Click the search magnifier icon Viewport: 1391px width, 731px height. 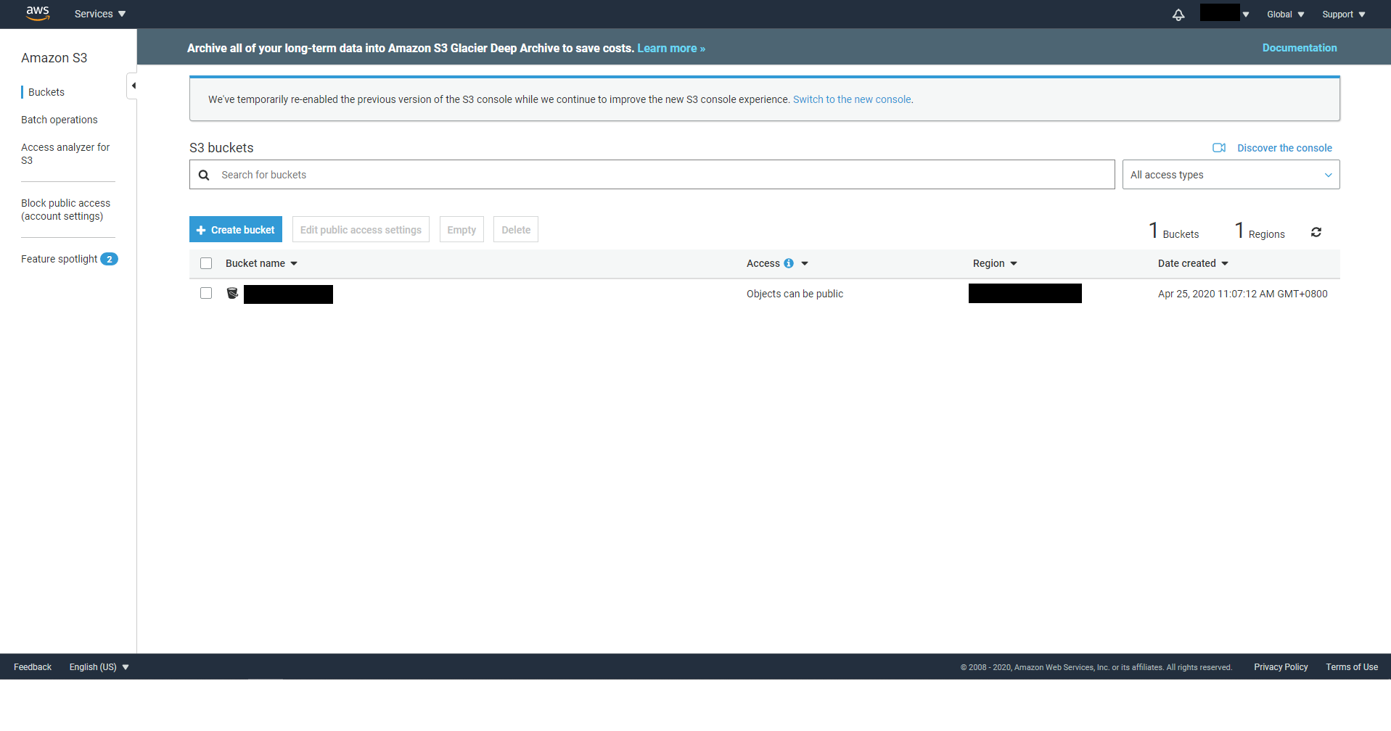[x=204, y=175]
